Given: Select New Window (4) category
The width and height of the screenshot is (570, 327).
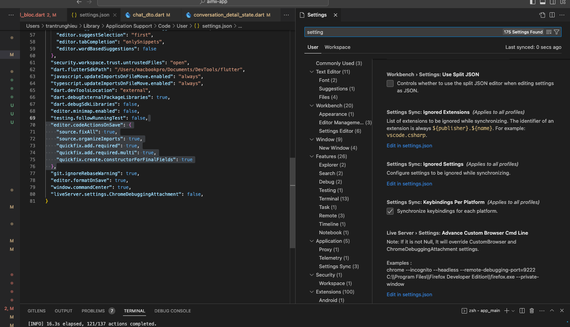Looking at the screenshot, I should [338, 148].
